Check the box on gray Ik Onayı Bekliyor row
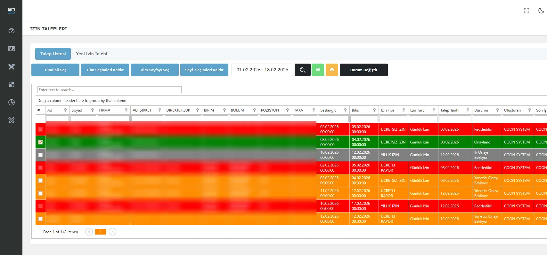547x255 pixels. pyautogui.click(x=40, y=155)
